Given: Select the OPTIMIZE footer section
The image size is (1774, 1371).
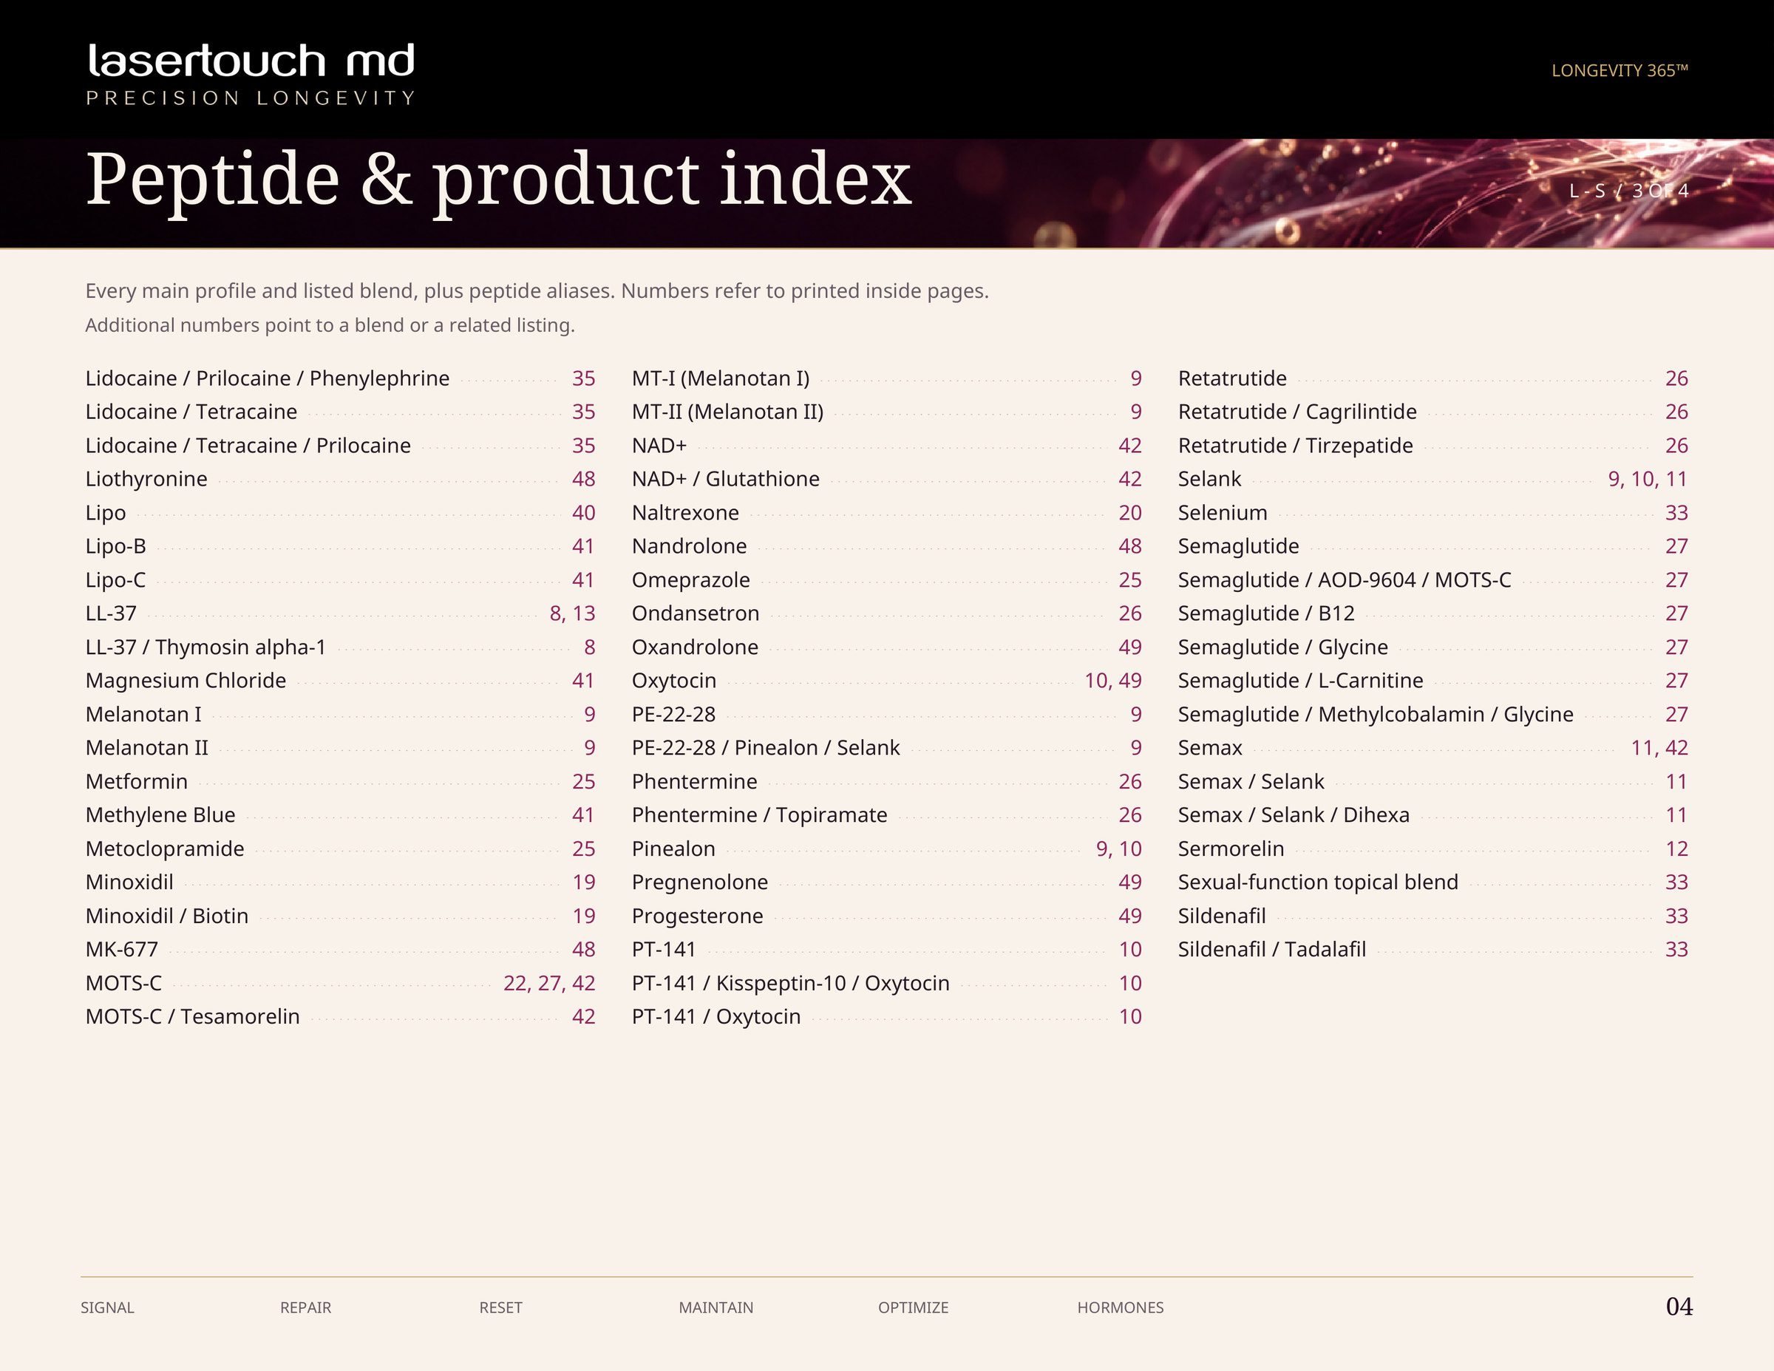Looking at the screenshot, I should [x=913, y=1307].
